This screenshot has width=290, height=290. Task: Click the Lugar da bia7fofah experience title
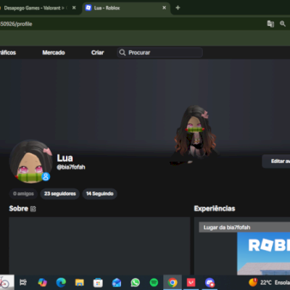[x=227, y=228]
